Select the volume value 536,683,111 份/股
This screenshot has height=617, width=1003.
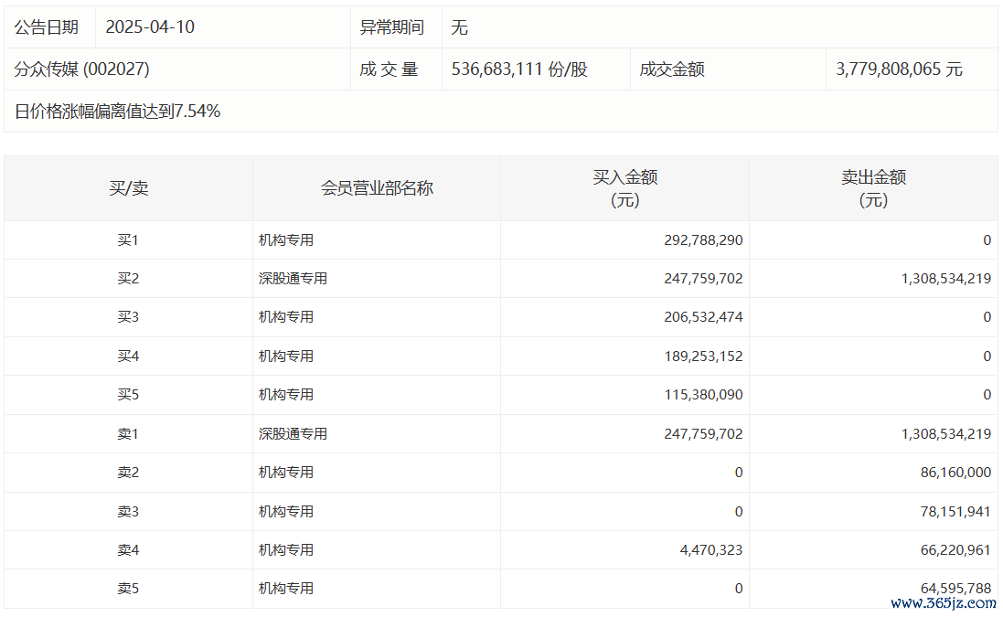pyautogui.click(x=519, y=69)
